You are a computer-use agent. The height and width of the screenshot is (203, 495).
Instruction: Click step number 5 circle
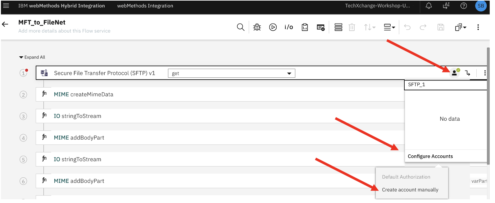[23, 160]
